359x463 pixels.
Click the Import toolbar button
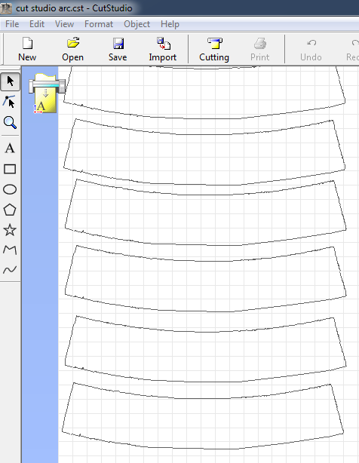163,49
